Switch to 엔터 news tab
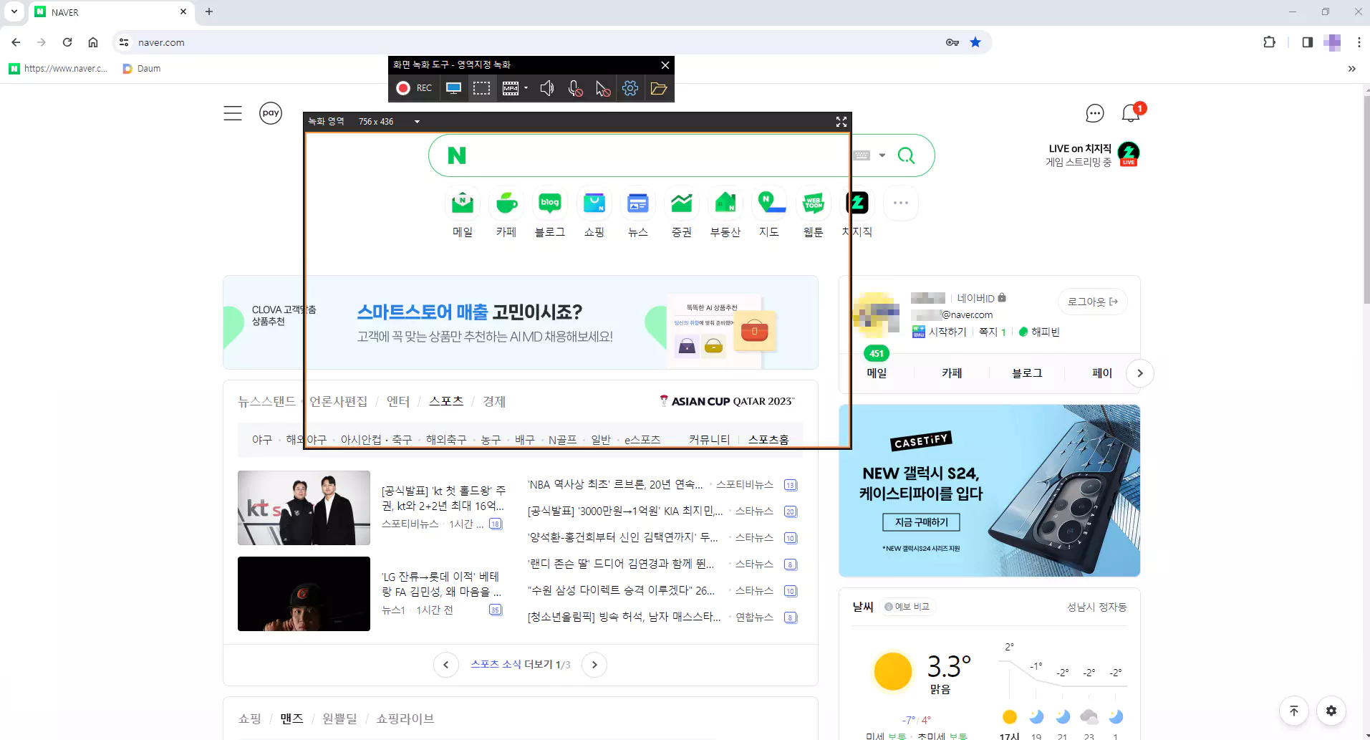1370x740 pixels. tap(398, 401)
